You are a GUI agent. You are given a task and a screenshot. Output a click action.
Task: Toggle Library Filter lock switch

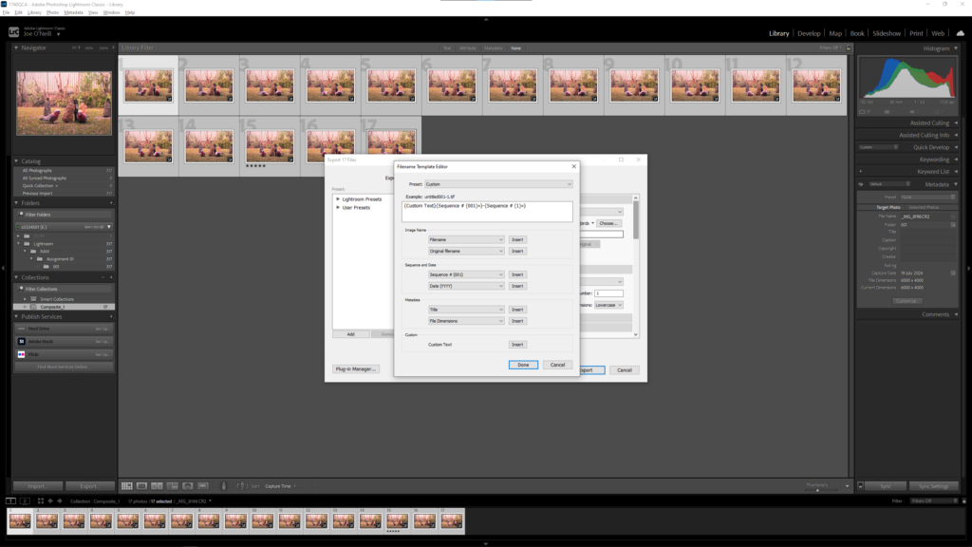click(849, 47)
